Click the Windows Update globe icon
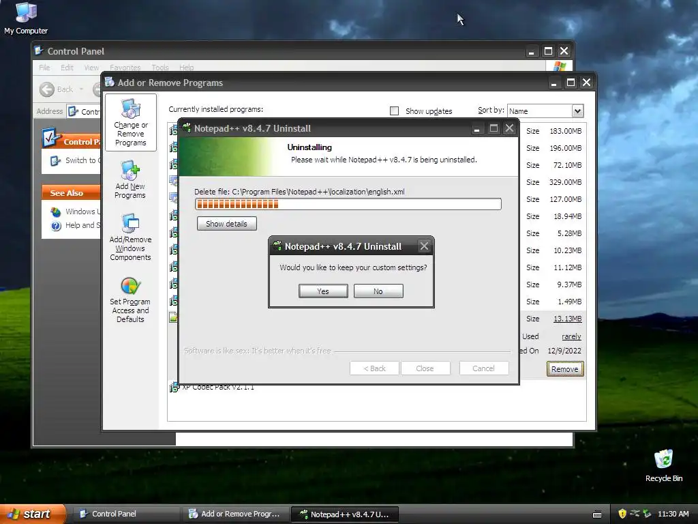Screen dimensions: 698x524 56,212
